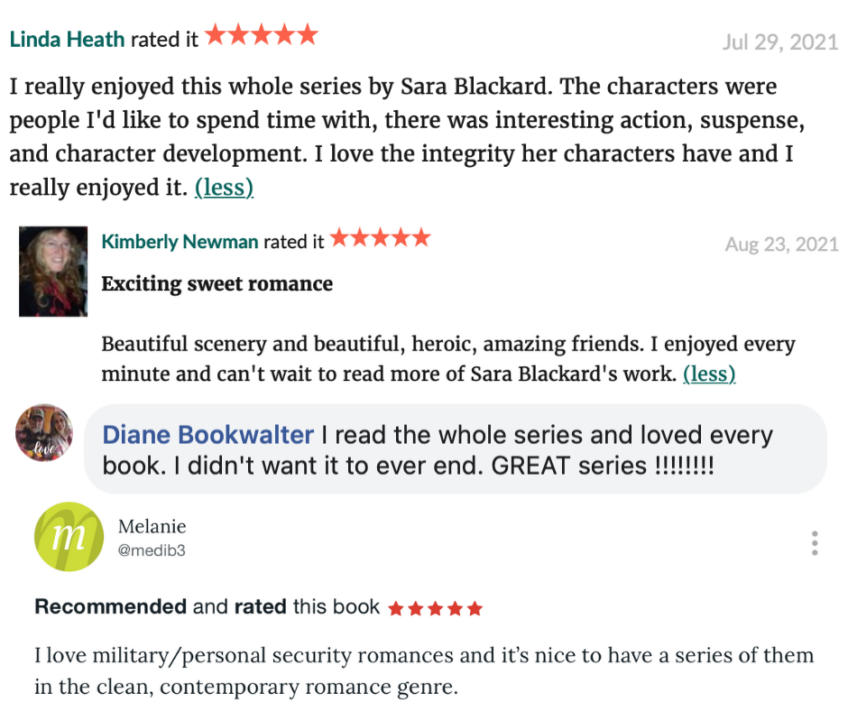Expand Melanie's review options via the vertical dots
The image size is (848, 711).
815,541
